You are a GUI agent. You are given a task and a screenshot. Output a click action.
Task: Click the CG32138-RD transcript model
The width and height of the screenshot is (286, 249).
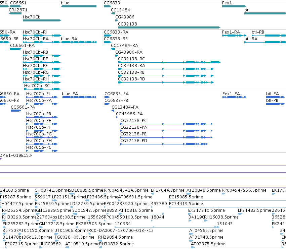pyautogui.click(x=166, y=82)
